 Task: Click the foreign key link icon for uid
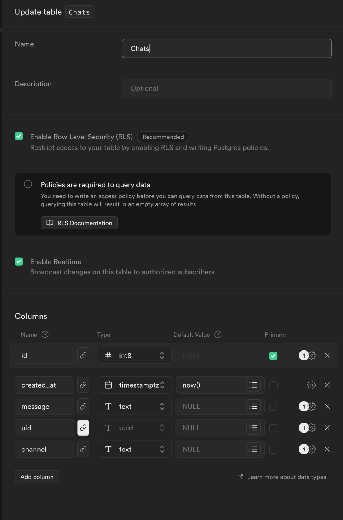tap(83, 428)
